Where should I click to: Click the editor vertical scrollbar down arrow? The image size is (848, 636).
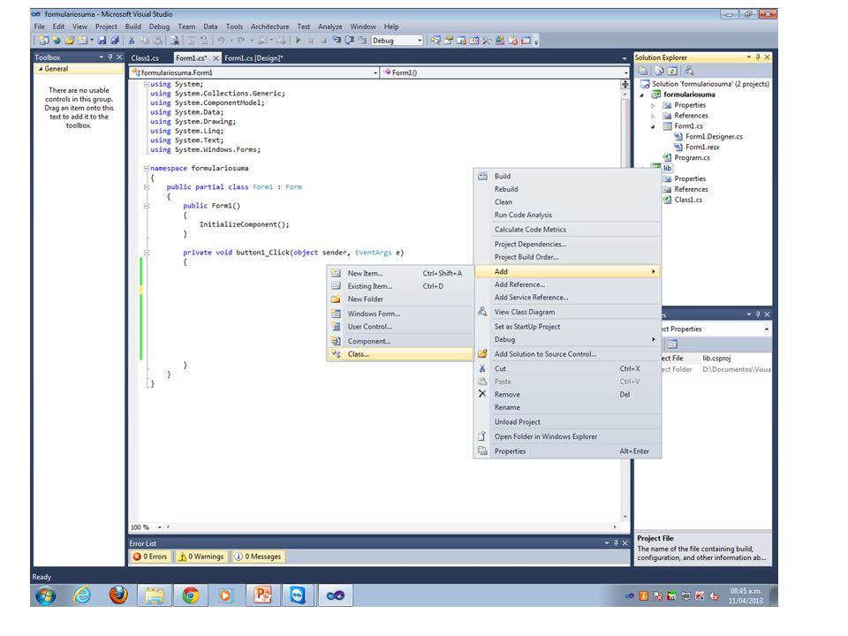tap(625, 517)
